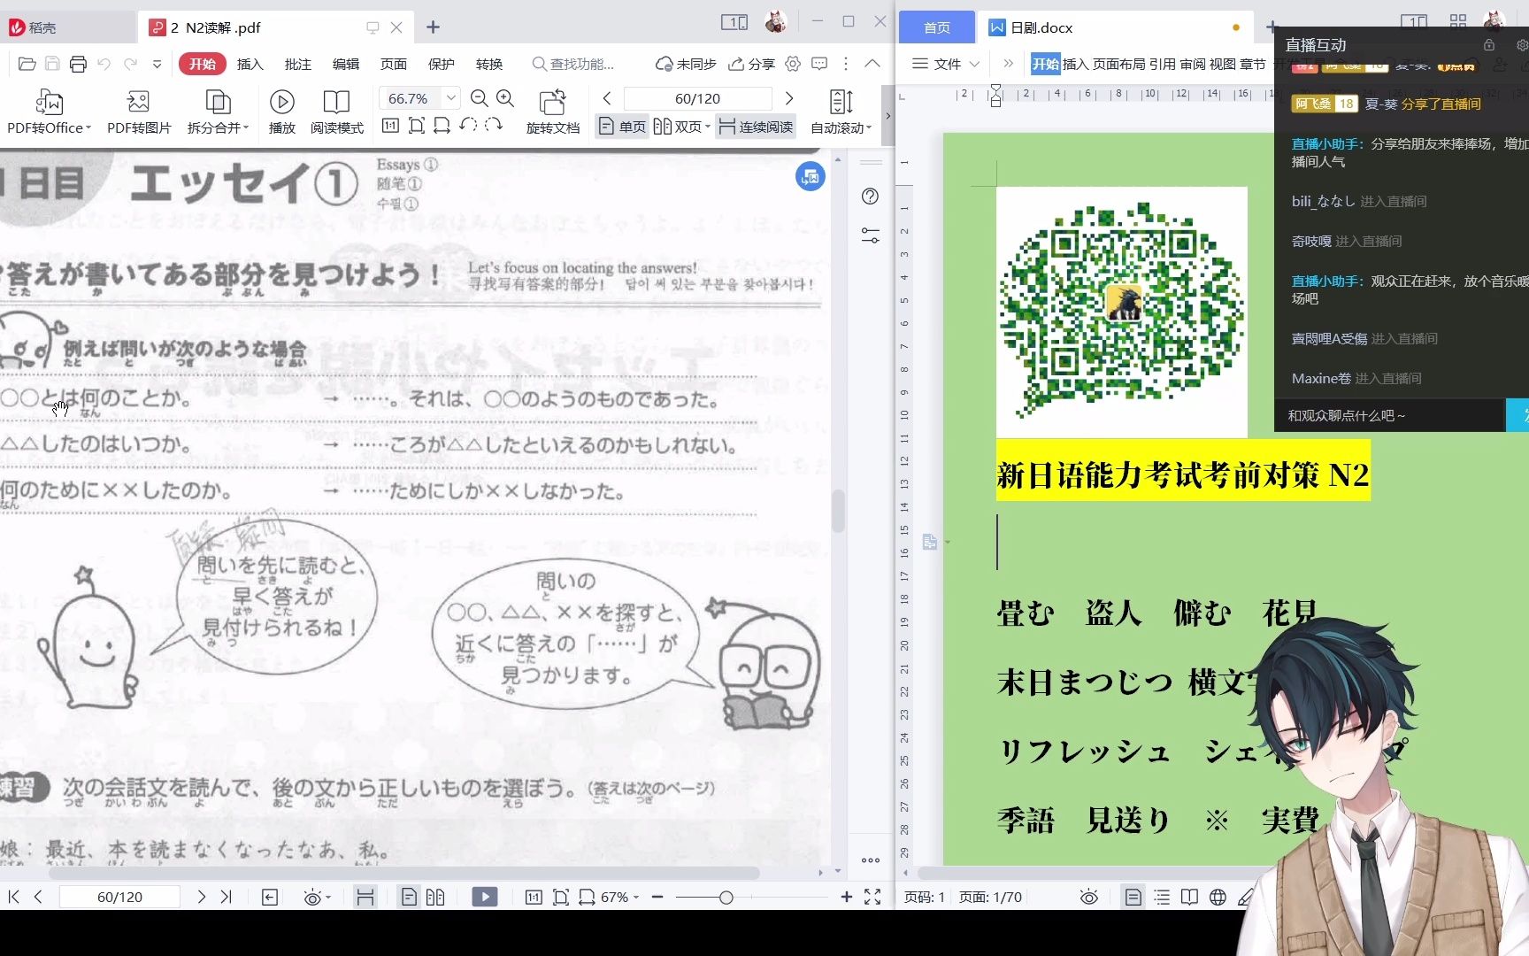This screenshot has height=956, width=1529.
Task: Go to previous page arrow in toolbar
Action: coord(607,98)
